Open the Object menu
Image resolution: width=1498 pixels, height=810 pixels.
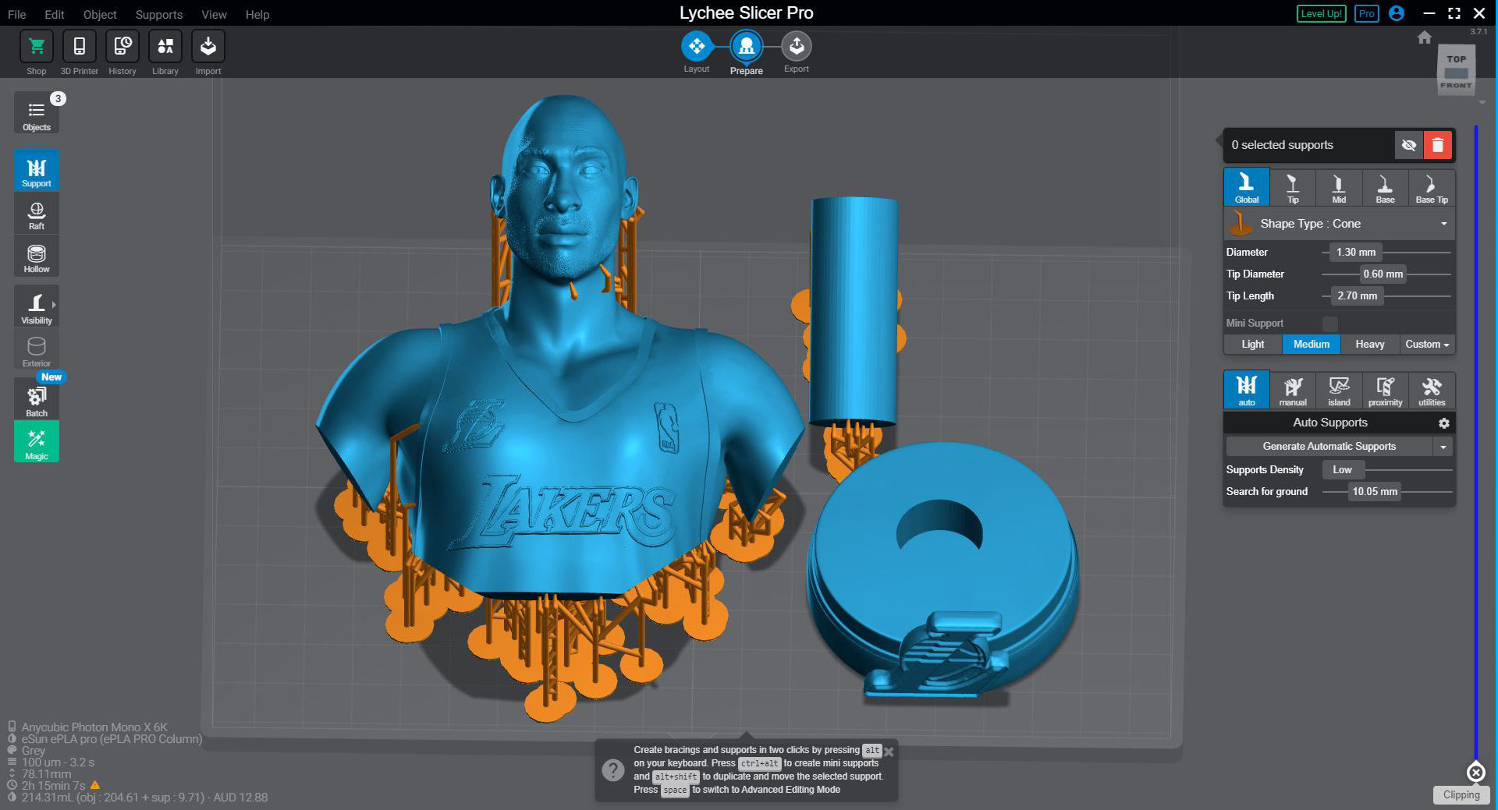100,14
